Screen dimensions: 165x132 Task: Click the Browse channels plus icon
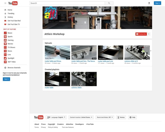(x=5, y=68)
